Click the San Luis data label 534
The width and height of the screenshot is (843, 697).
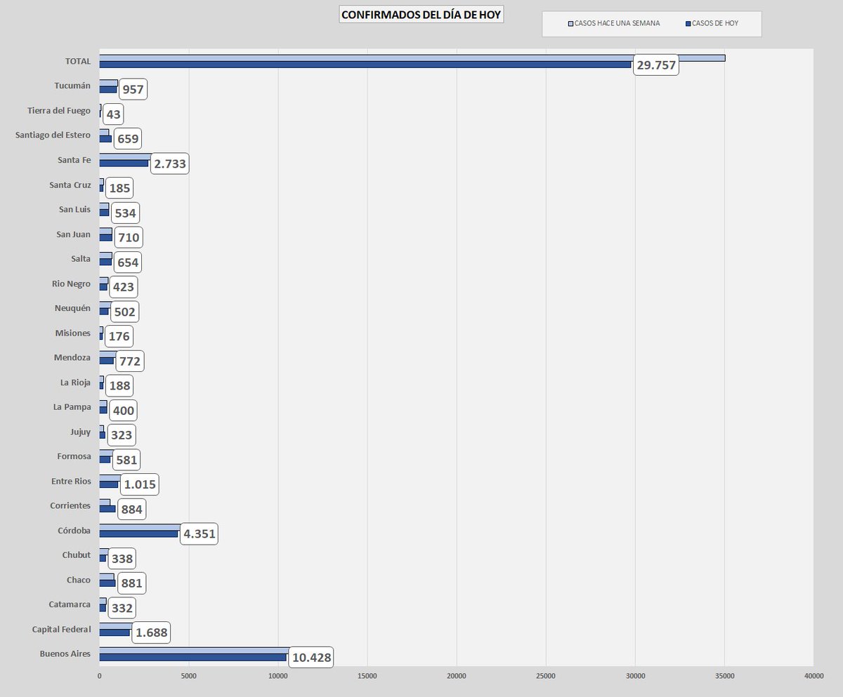[126, 213]
